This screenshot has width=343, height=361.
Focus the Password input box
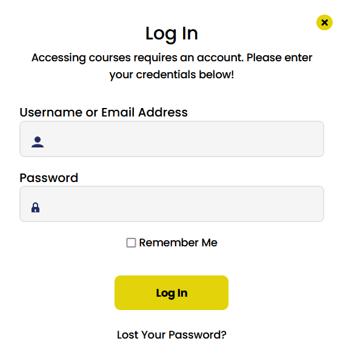click(x=171, y=204)
